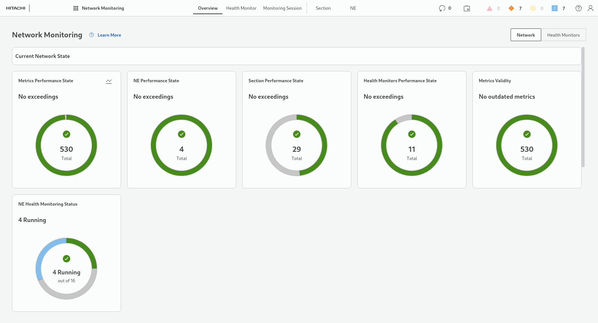Go to the Health Monitor tab
Viewport: 598px width, 323px height.
241,8
